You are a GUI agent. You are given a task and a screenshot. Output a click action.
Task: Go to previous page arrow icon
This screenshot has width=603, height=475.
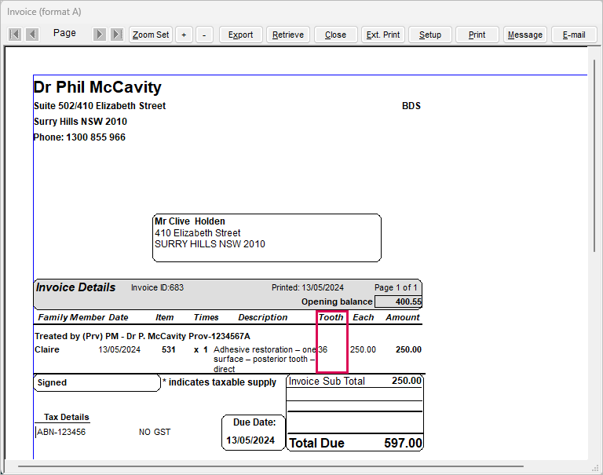pyautogui.click(x=32, y=35)
